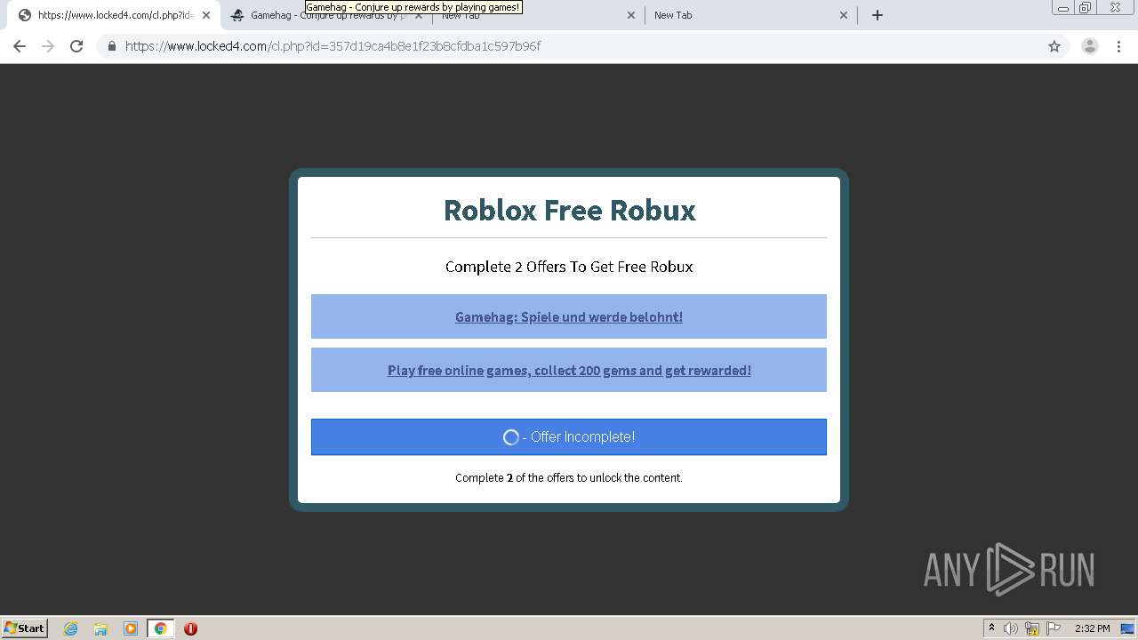Click the Offer Incomplete button
The height and width of the screenshot is (640, 1138).
[569, 436]
